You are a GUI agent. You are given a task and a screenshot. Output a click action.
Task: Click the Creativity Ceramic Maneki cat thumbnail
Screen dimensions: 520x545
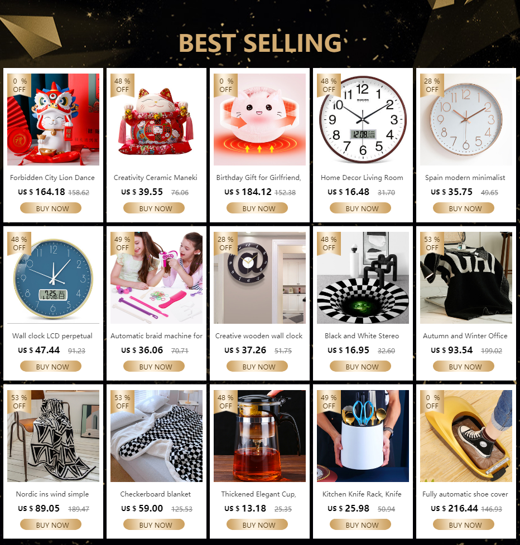[x=156, y=119]
